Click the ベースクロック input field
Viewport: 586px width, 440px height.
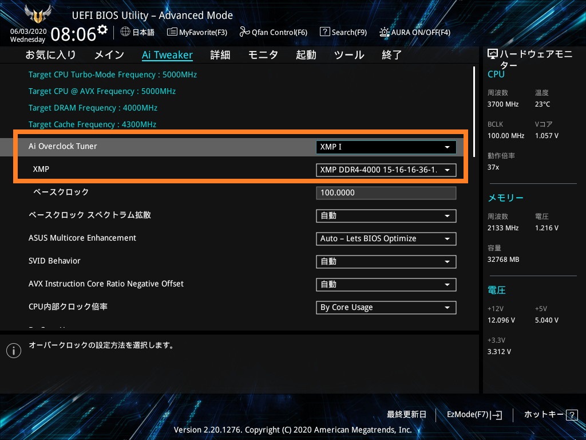tap(386, 193)
